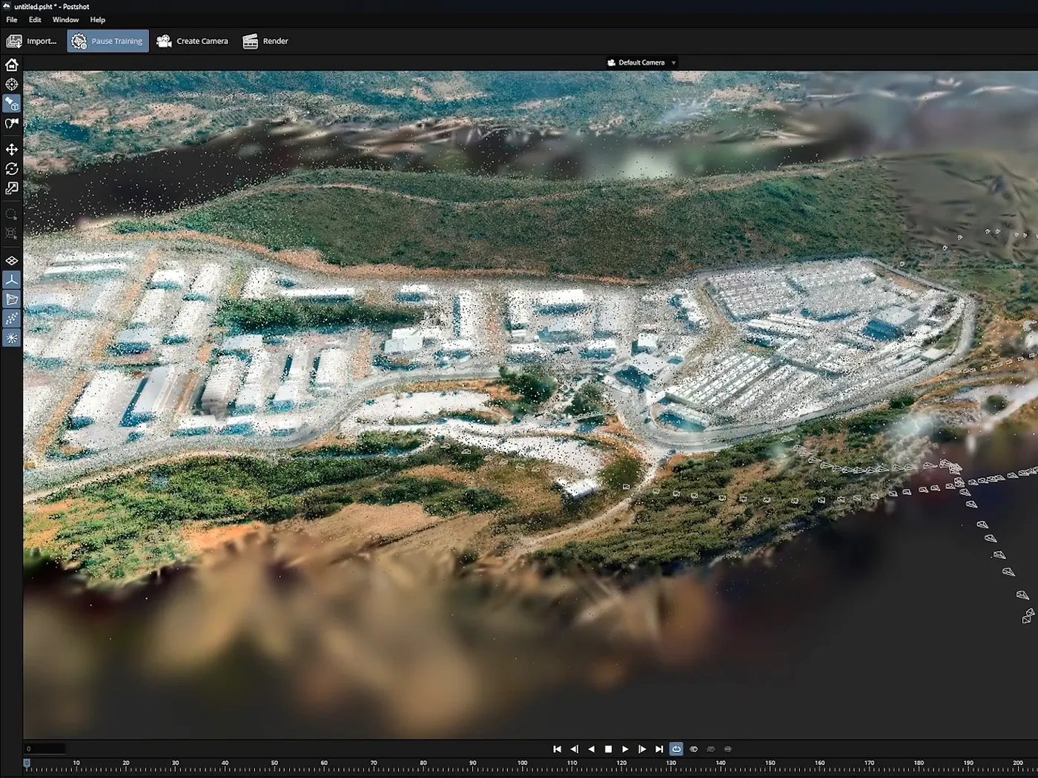Viewport: 1038px width, 778px height.
Task: Toggle the satellite orbit navigation tool
Action: 12,104
